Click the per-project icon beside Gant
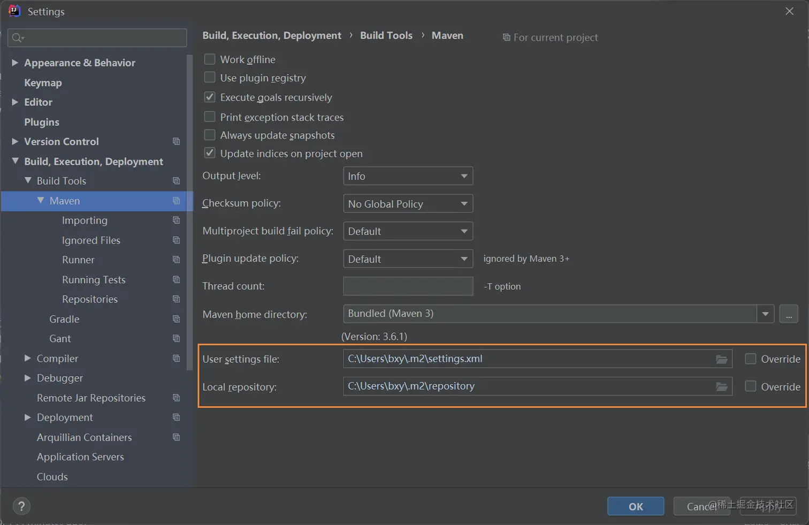This screenshot has height=525, width=809. [x=176, y=338]
